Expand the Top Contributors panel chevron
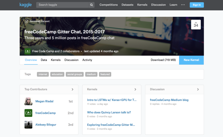The image size is (223, 137). (72, 89)
